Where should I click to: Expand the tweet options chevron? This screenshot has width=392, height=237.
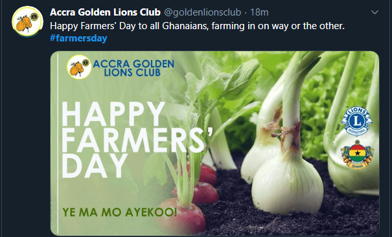tap(375, 12)
